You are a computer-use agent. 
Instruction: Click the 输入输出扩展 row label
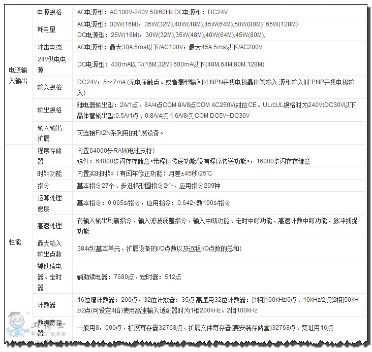[49, 133]
